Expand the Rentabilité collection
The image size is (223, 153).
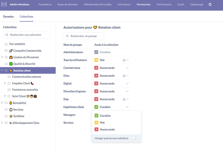pyautogui.click(x=2, y=103)
